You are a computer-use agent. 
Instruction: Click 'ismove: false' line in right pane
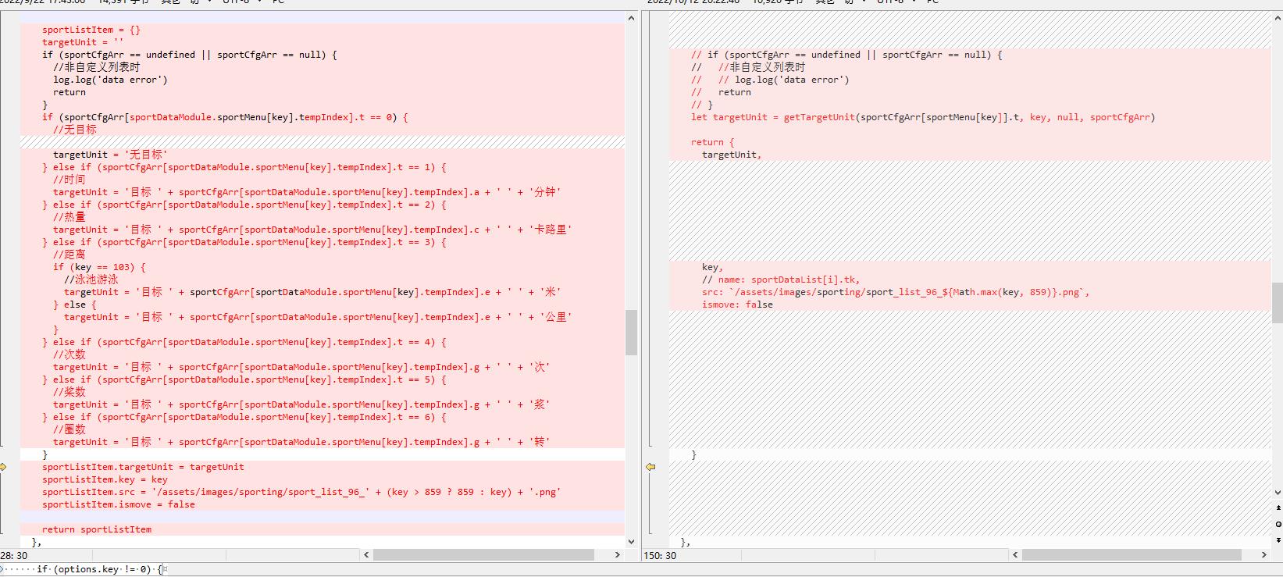tap(737, 305)
